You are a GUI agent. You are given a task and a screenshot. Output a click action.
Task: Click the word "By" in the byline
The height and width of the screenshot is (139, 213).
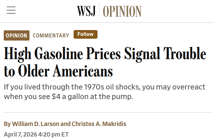(x=7, y=124)
